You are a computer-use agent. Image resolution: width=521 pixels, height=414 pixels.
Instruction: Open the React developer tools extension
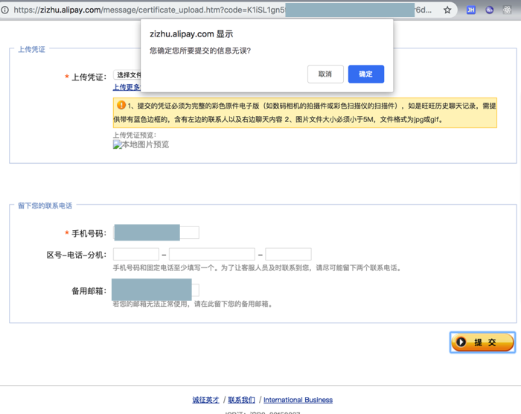coord(507,10)
